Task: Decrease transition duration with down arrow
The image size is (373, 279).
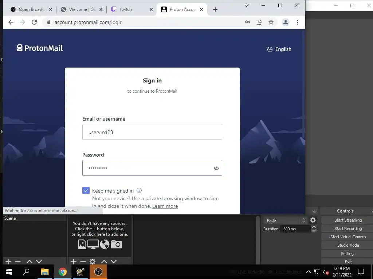Action: [314, 231]
